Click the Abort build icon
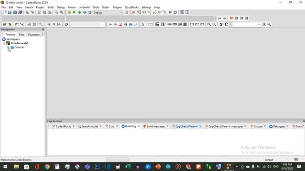Screen dimensions: 305x171 pyautogui.click(x=90, y=12)
